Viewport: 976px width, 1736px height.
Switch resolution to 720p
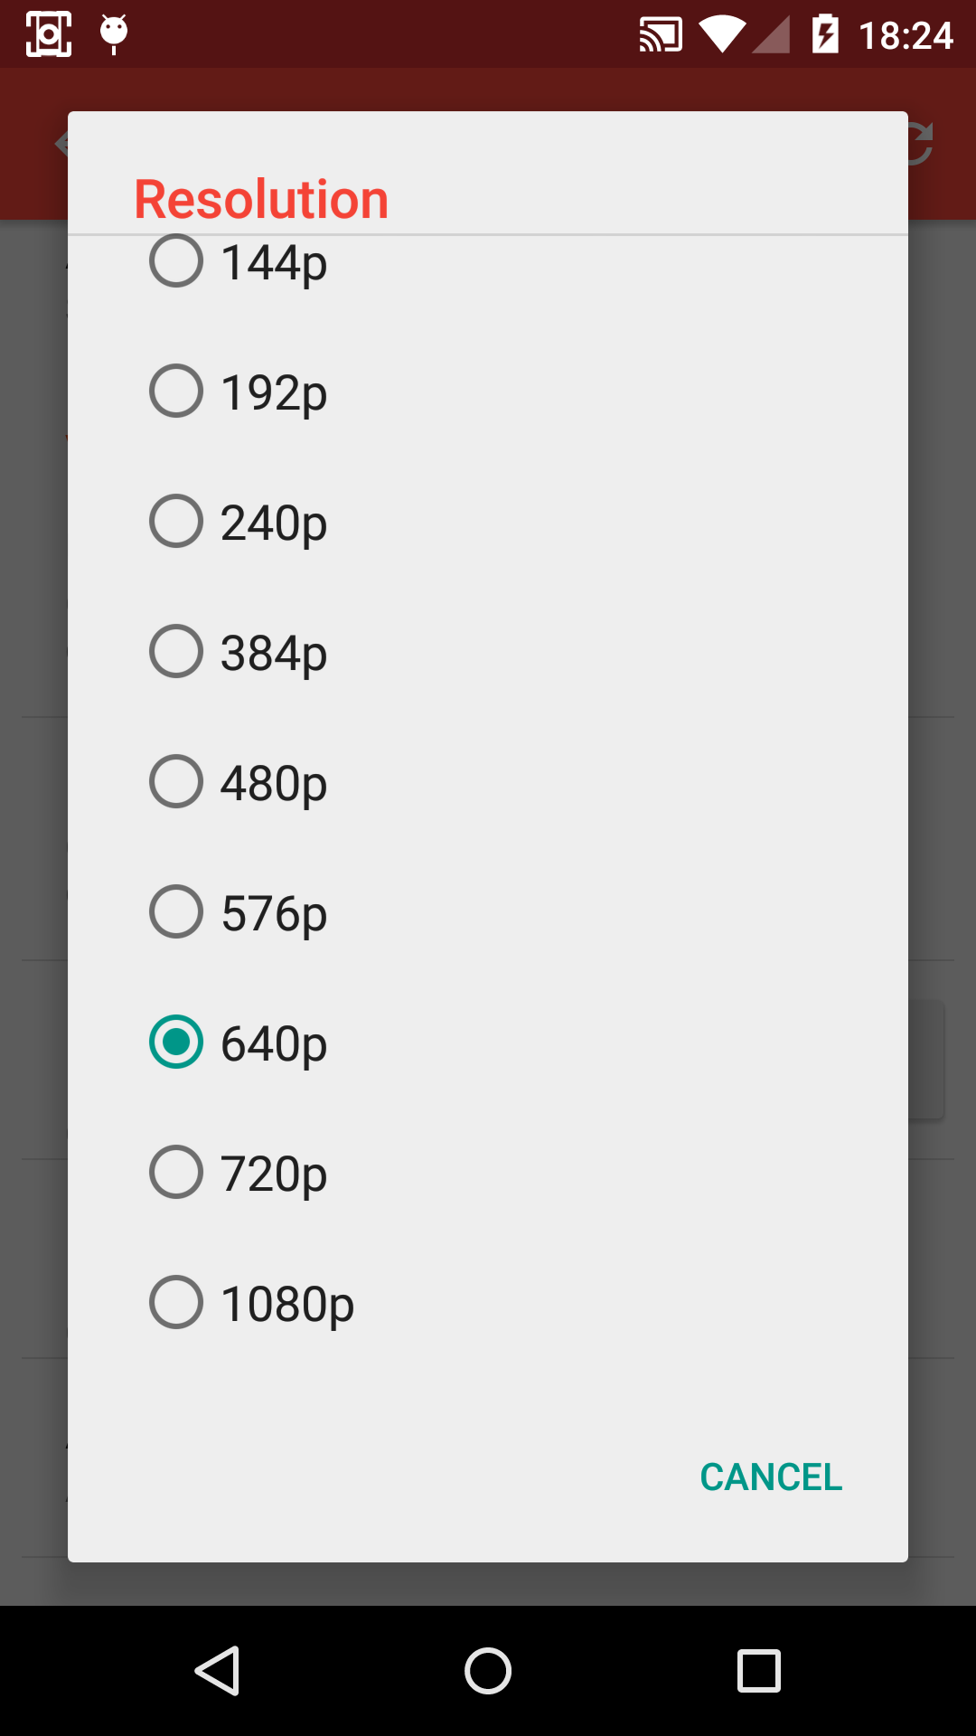pyautogui.click(x=176, y=1172)
